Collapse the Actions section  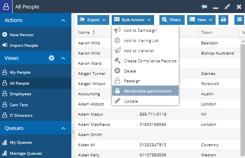63,20
